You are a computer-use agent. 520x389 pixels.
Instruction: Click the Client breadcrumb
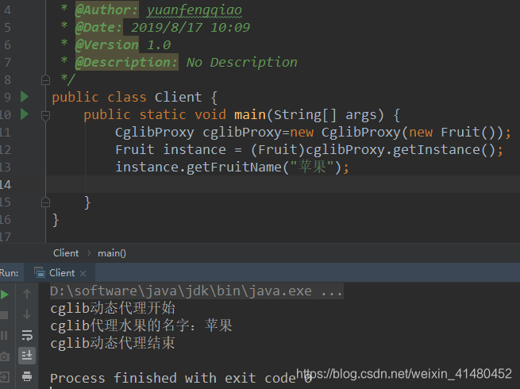pos(66,253)
